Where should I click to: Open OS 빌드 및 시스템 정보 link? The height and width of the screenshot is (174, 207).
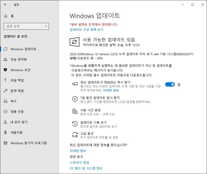(86, 168)
